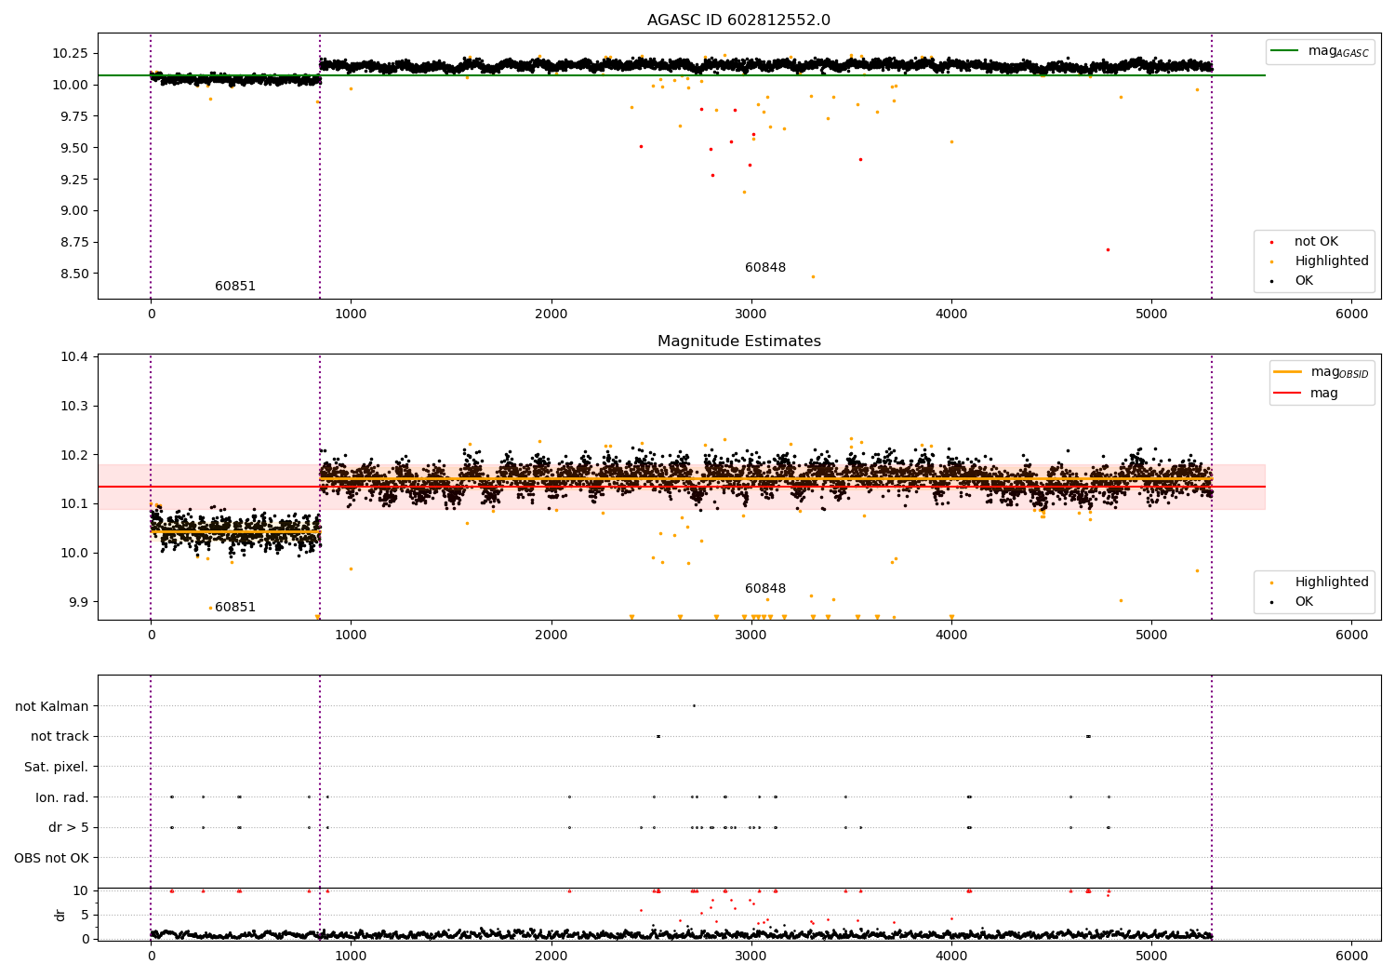Click the 'Ion. rad.' row label
Screen dimensions: 1395x977
[62, 797]
